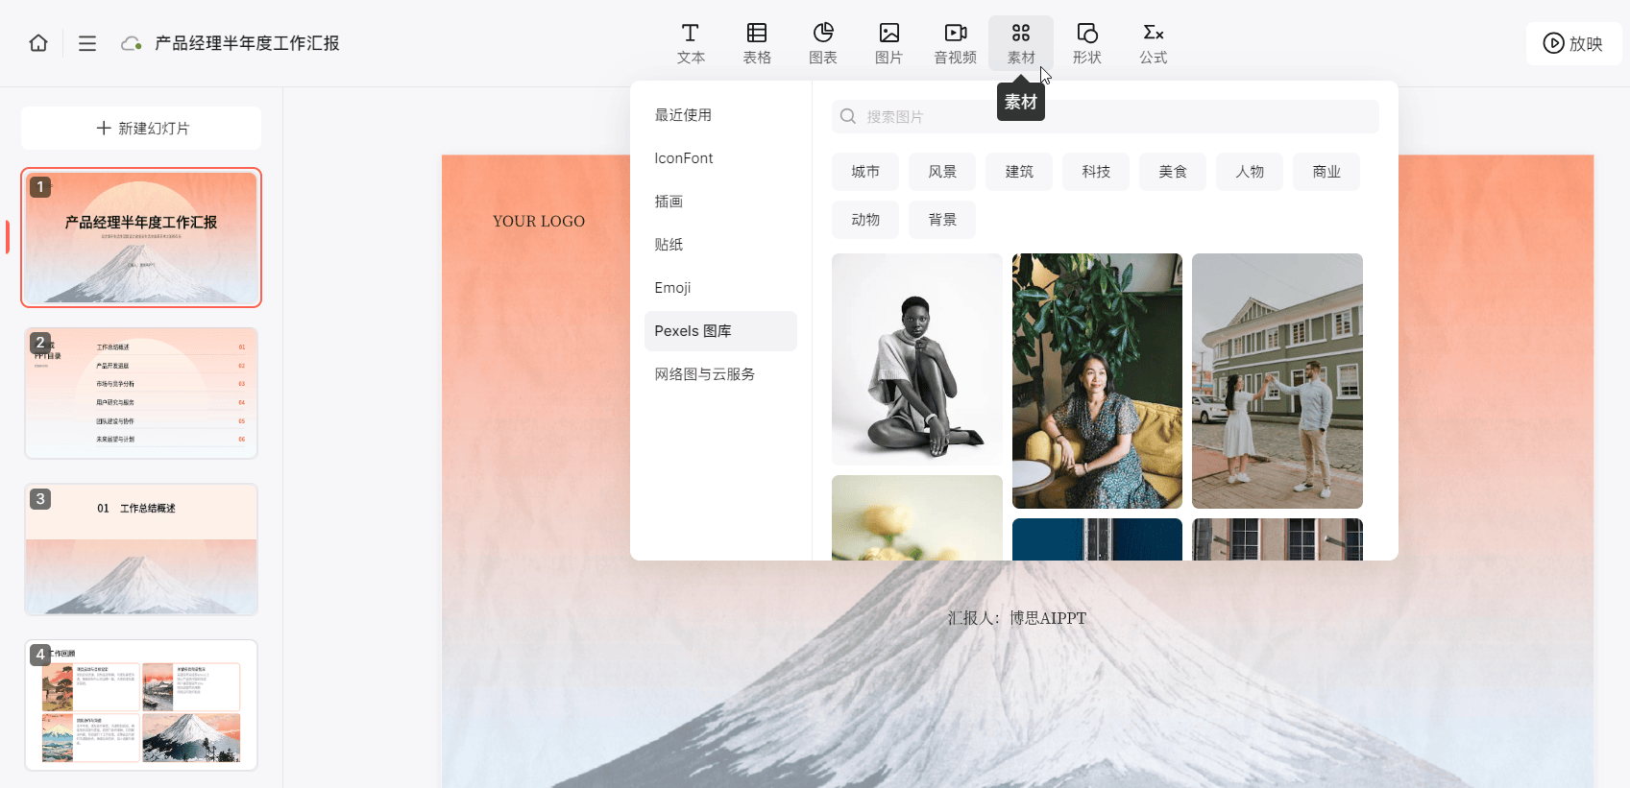Open the Emoji category
This screenshot has height=788, width=1630.
pos(672,288)
